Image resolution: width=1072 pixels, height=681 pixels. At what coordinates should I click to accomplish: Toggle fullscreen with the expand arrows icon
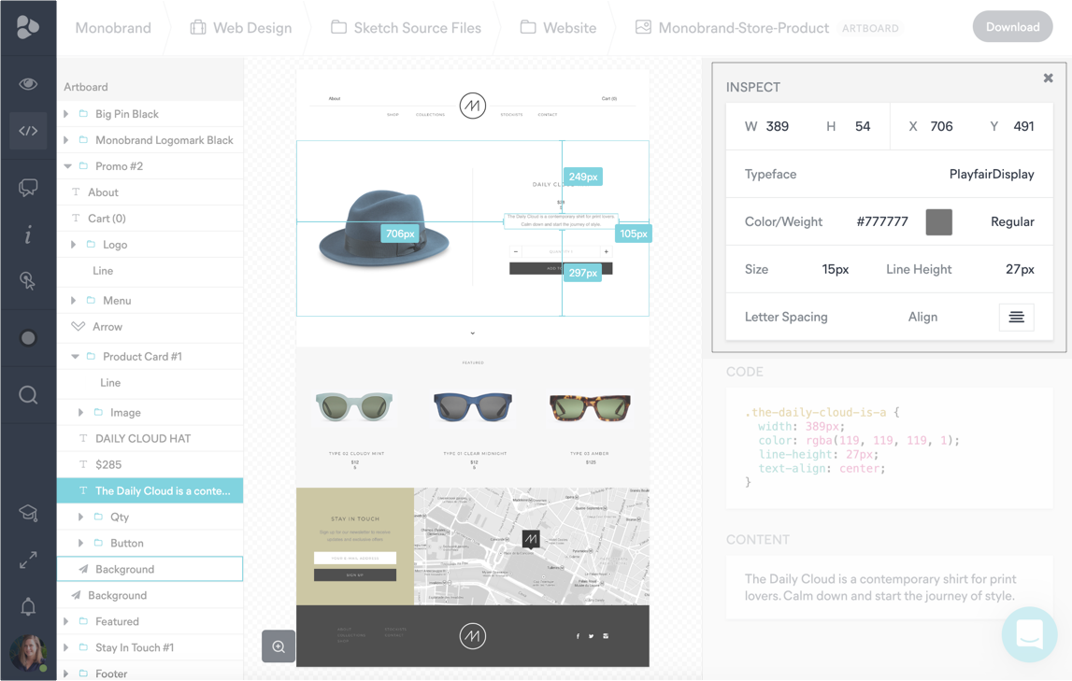pos(28,560)
